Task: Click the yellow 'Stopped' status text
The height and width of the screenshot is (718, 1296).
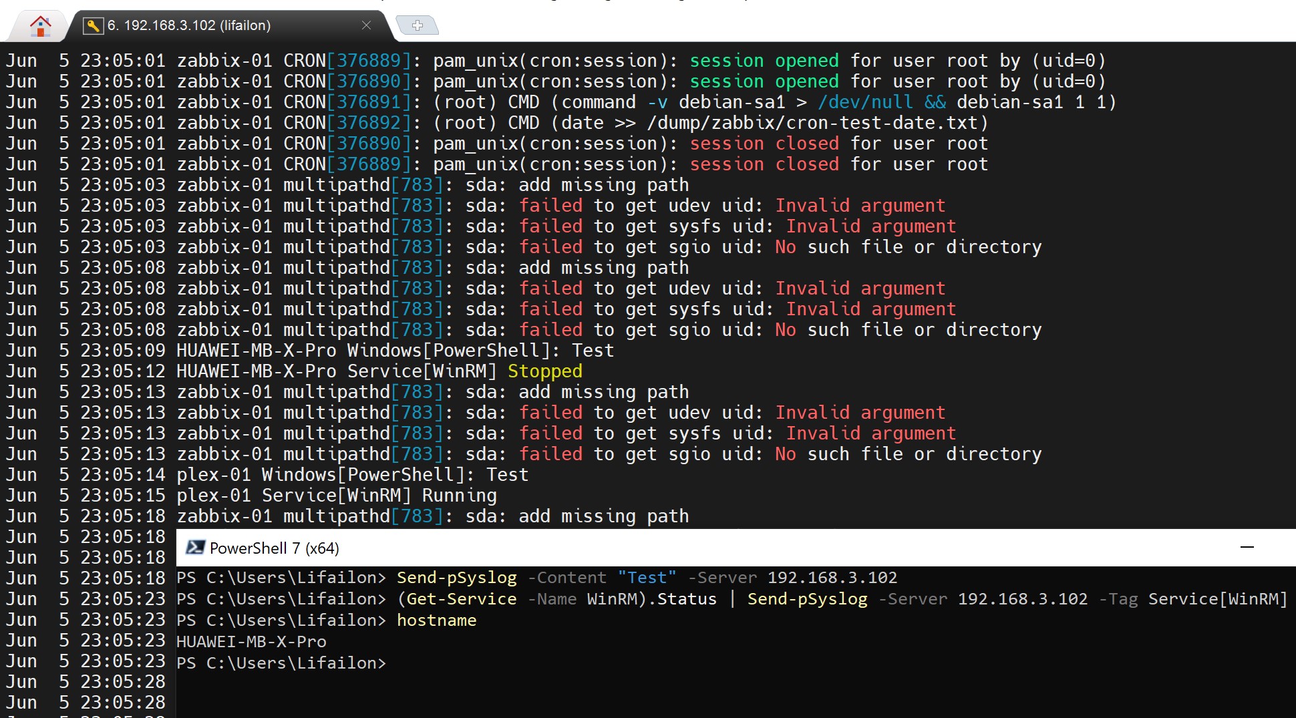Action: pos(545,371)
